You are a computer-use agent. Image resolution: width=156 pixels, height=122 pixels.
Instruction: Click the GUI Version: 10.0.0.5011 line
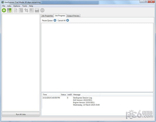pos(83,100)
